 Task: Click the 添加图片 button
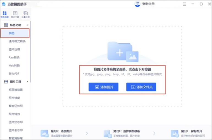(104, 87)
